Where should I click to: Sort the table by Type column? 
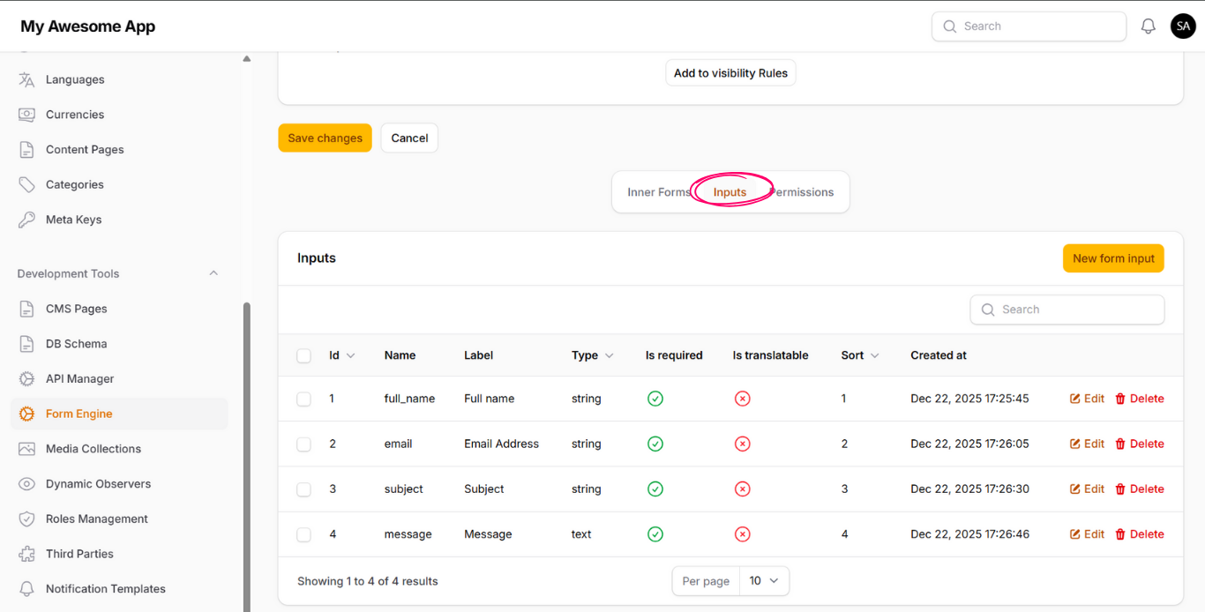(x=592, y=355)
